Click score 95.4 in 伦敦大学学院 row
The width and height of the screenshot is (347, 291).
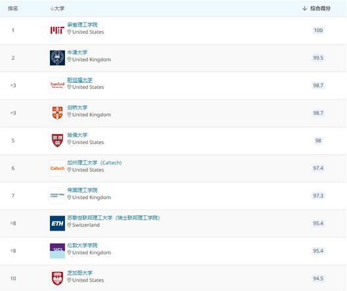click(x=318, y=251)
